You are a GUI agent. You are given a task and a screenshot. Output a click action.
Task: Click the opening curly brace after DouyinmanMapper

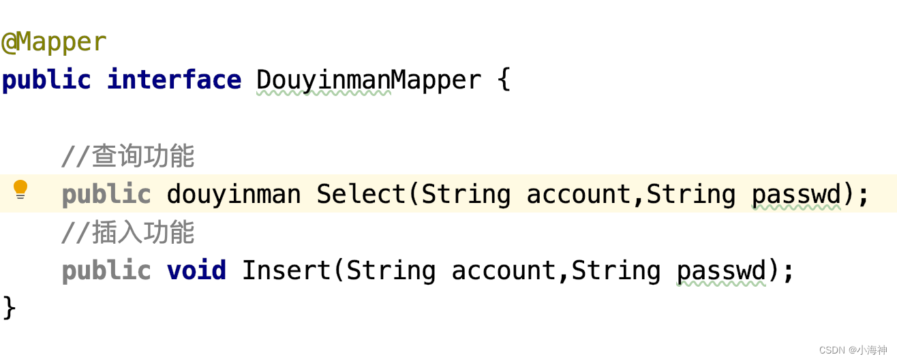503,81
